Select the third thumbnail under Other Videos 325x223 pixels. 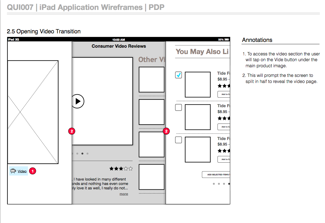pyautogui.click(x=151, y=144)
